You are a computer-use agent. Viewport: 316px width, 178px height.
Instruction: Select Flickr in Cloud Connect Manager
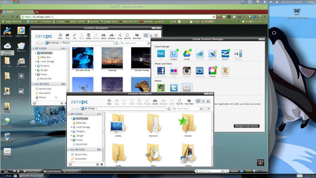[174, 72]
